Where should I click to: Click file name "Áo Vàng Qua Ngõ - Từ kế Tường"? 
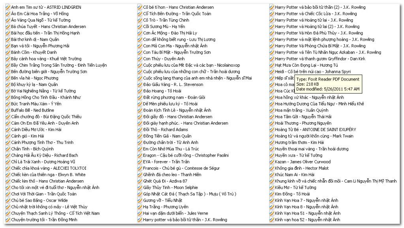41,20
